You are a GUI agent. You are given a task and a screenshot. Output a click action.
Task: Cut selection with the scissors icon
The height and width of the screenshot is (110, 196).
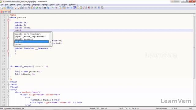[26, 8]
